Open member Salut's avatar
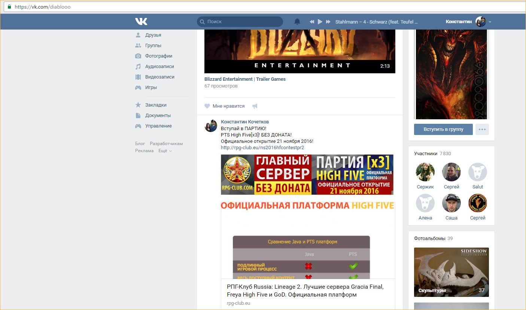Viewport: 526px width, 310px height. coord(478,172)
